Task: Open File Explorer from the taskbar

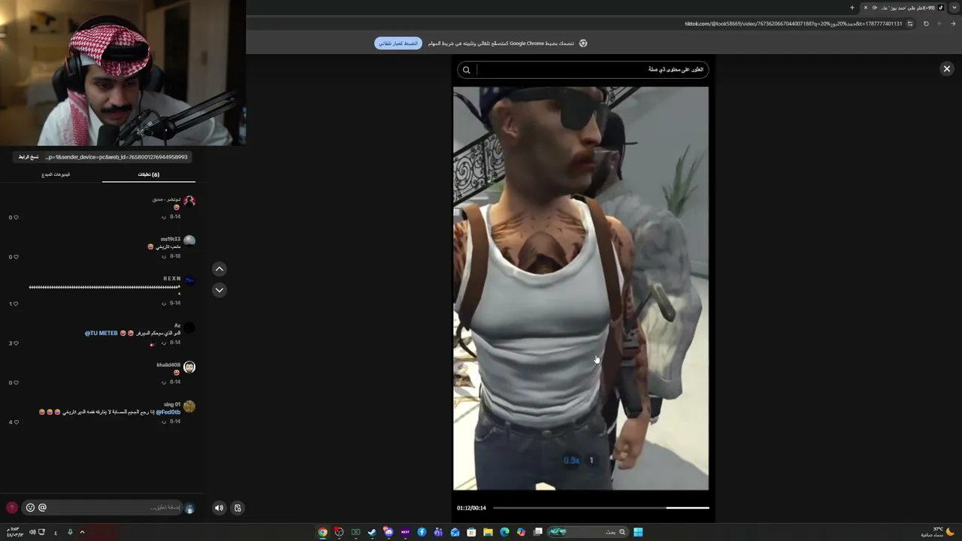Action: 488,532
